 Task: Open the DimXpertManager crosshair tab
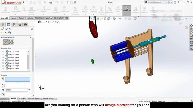click(20, 25)
